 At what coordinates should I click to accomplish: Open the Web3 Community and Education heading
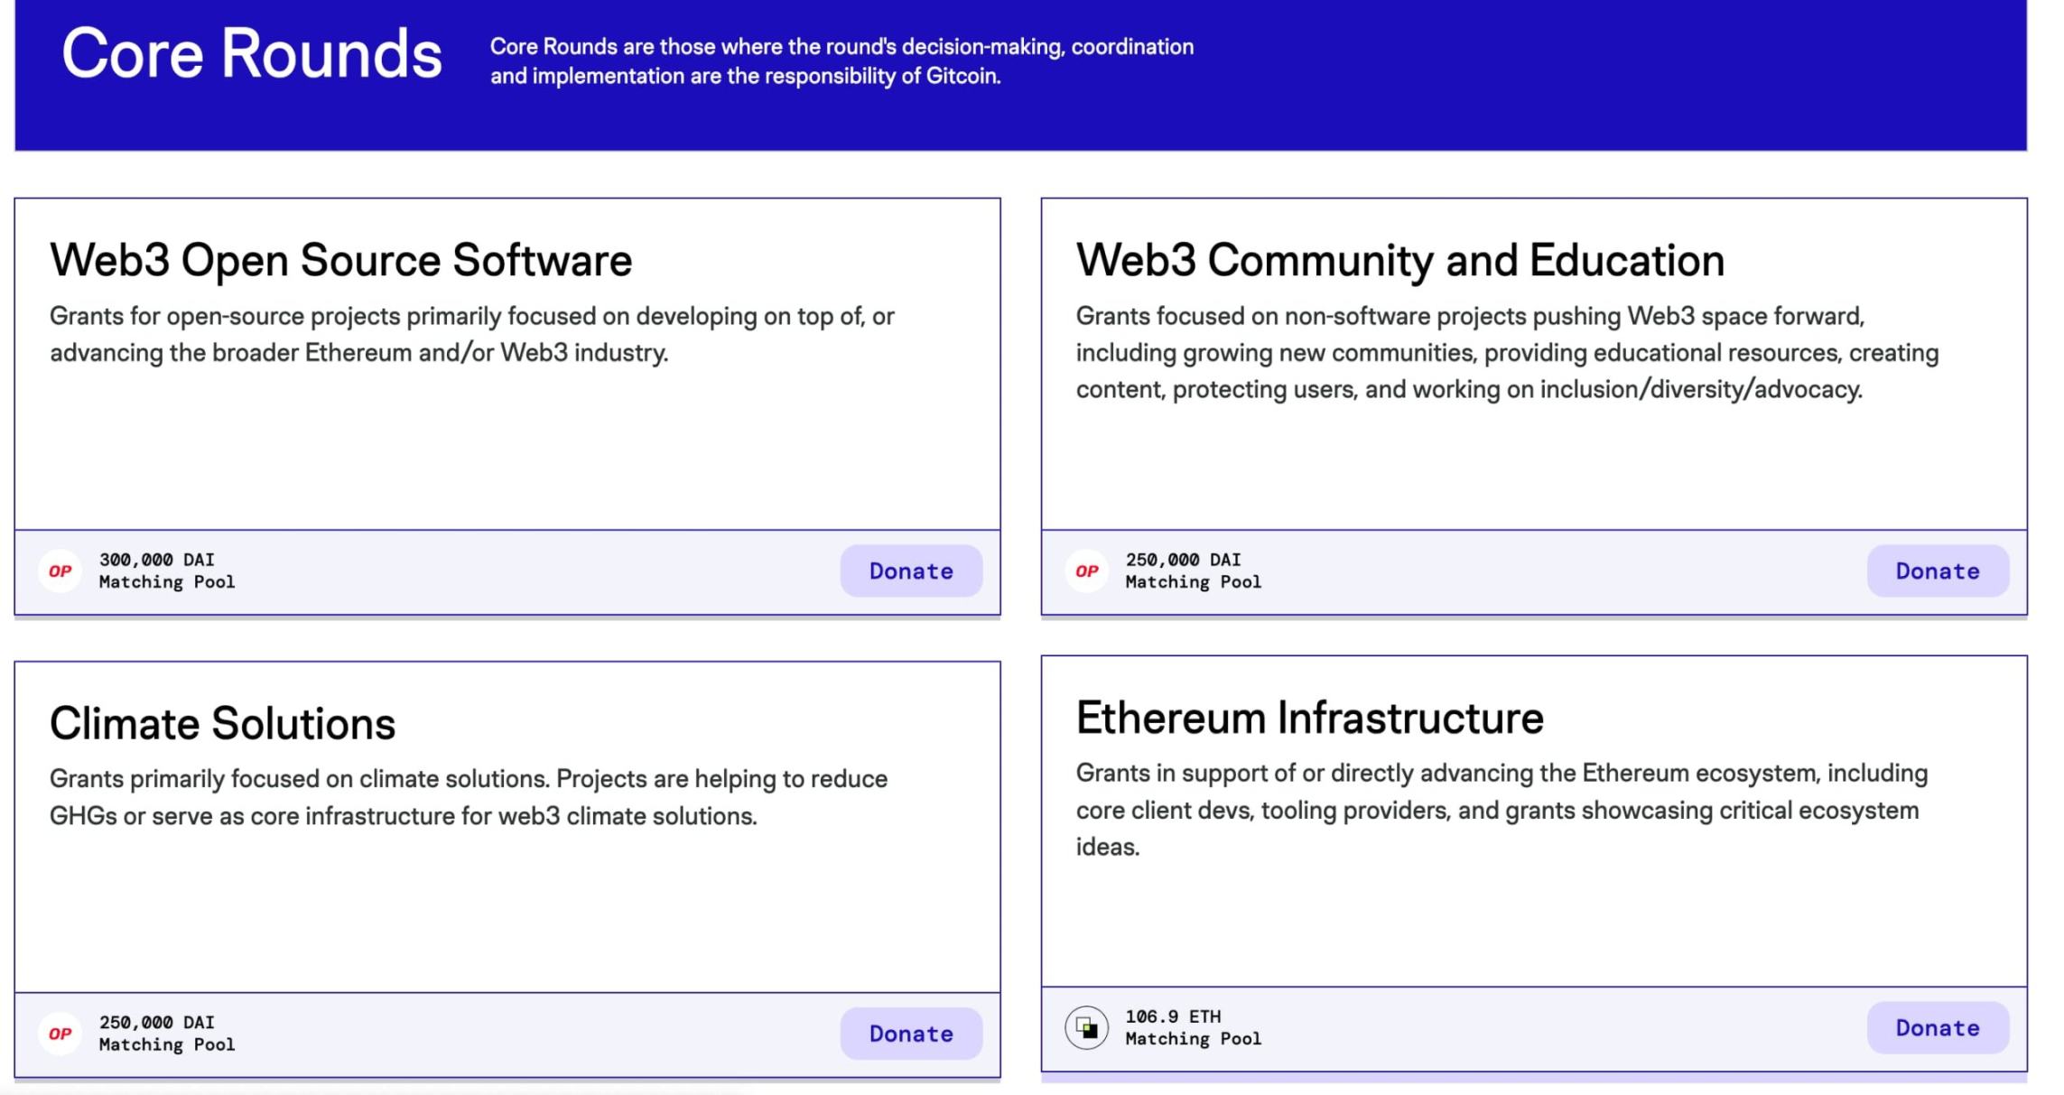1399,260
